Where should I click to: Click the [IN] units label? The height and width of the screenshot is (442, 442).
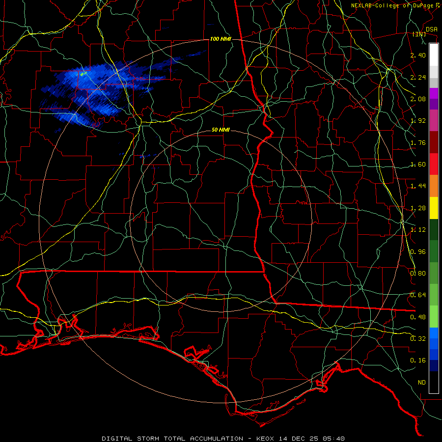tap(419, 34)
